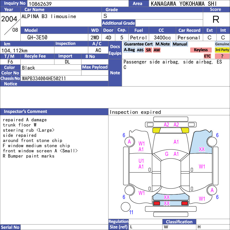Select the 2WD drive value
Viewport: 230px width, 230px height.
[x=95, y=38]
